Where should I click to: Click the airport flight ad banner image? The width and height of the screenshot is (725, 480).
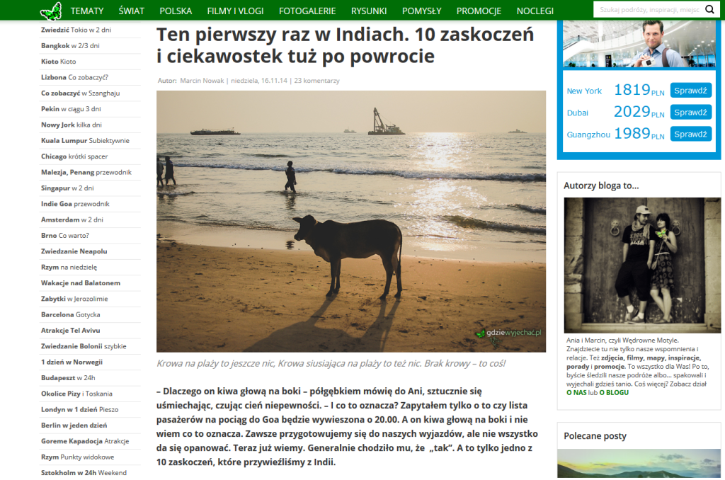pos(639,44)
